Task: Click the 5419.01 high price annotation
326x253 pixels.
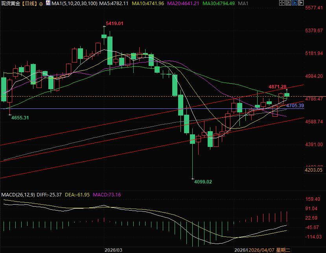Action: point(114,24)
